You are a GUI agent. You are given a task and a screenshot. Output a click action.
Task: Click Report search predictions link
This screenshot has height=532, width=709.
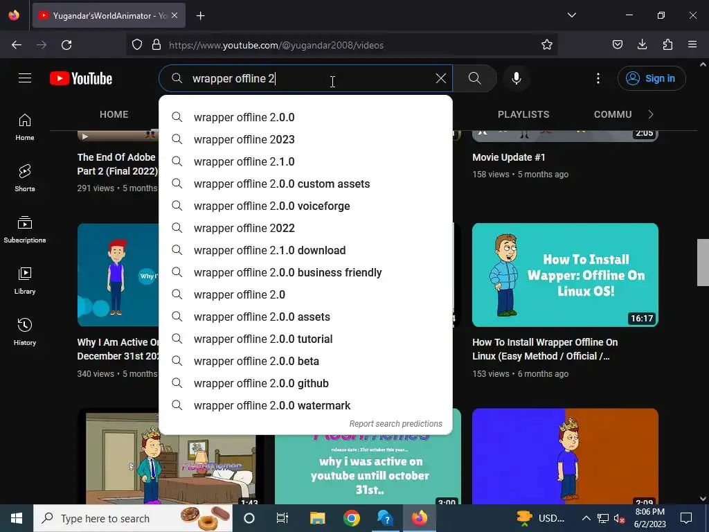tap(395, 424)
